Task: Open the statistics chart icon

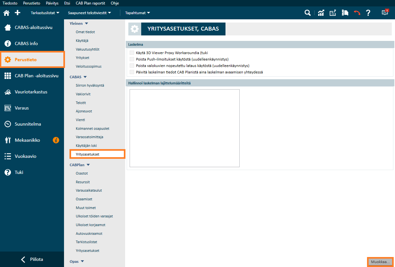Action: (x=321, y=13)
